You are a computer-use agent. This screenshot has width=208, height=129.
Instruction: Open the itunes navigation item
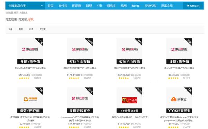(135, 6)
